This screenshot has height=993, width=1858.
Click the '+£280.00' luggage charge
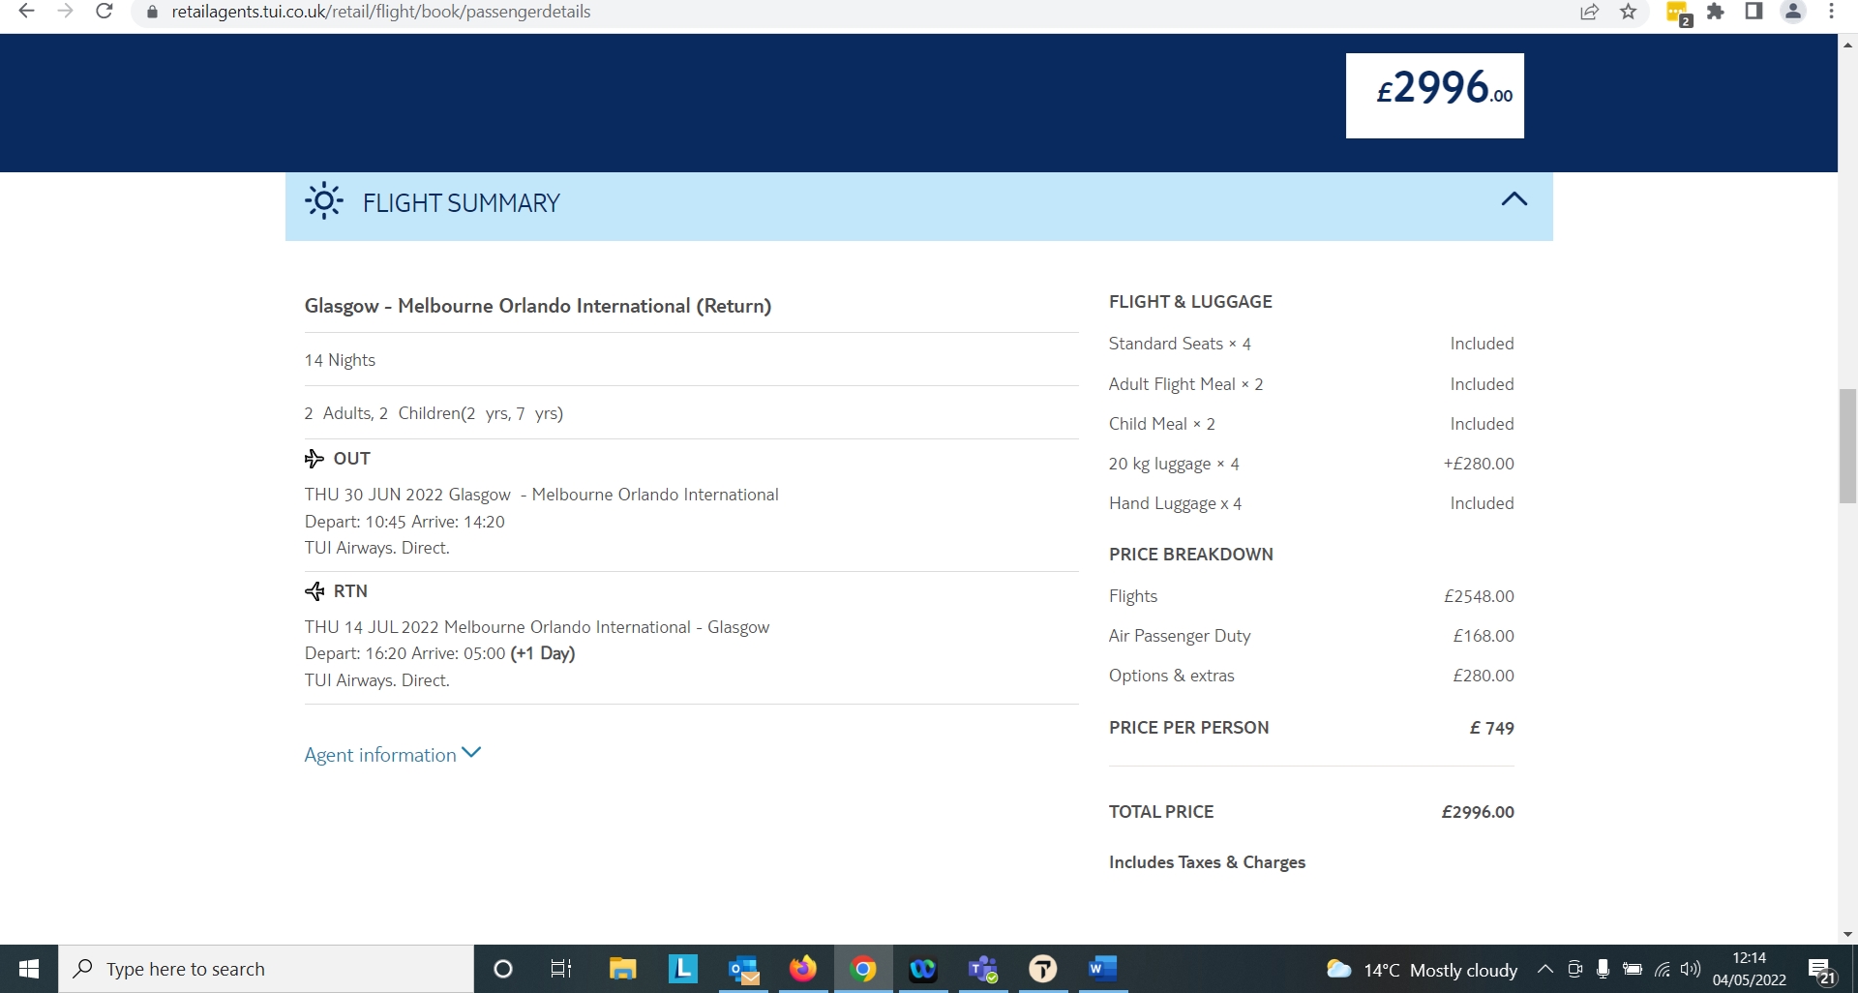pyautogui.click(x=1479, y=464)
